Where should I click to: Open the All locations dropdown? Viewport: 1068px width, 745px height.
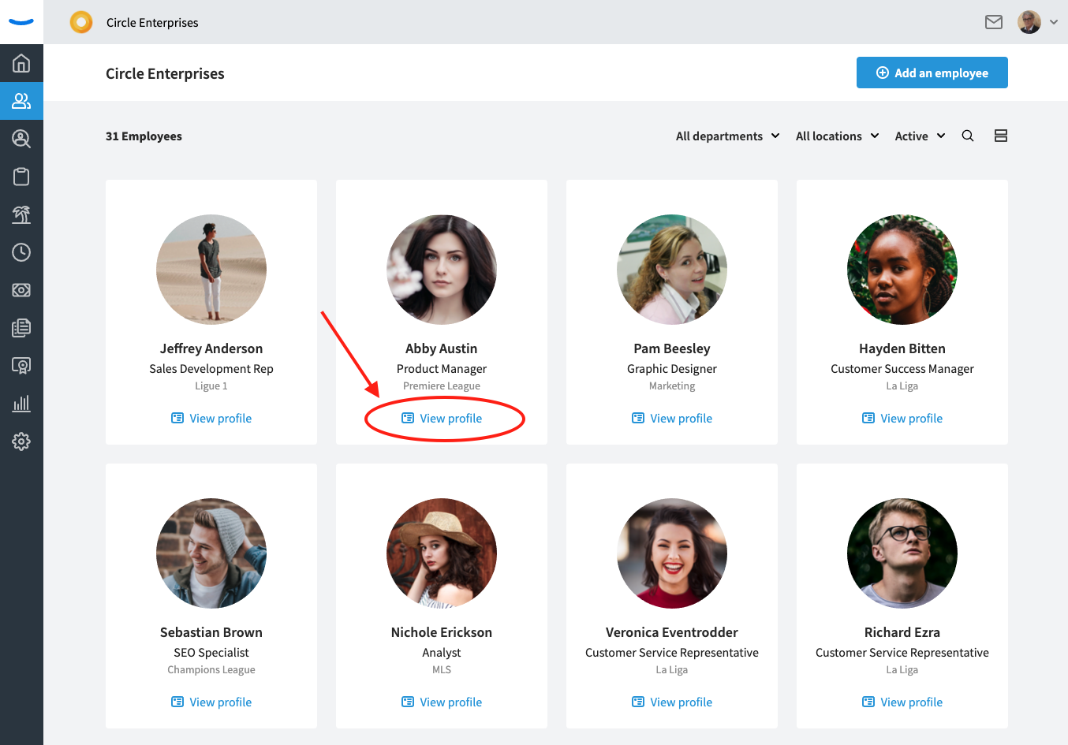coord(837,136)
